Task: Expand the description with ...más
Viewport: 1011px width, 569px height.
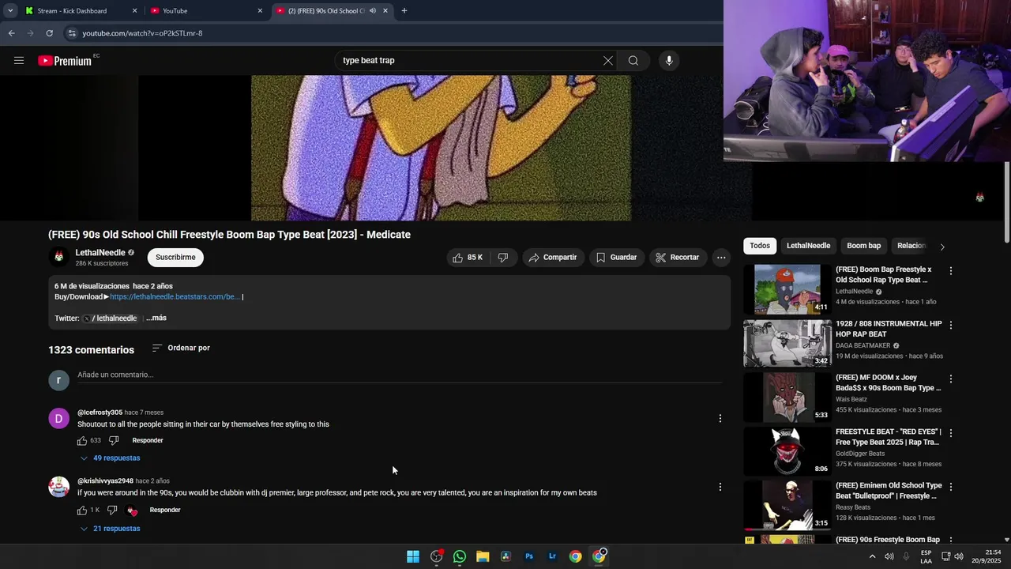Action: point(156,318)
